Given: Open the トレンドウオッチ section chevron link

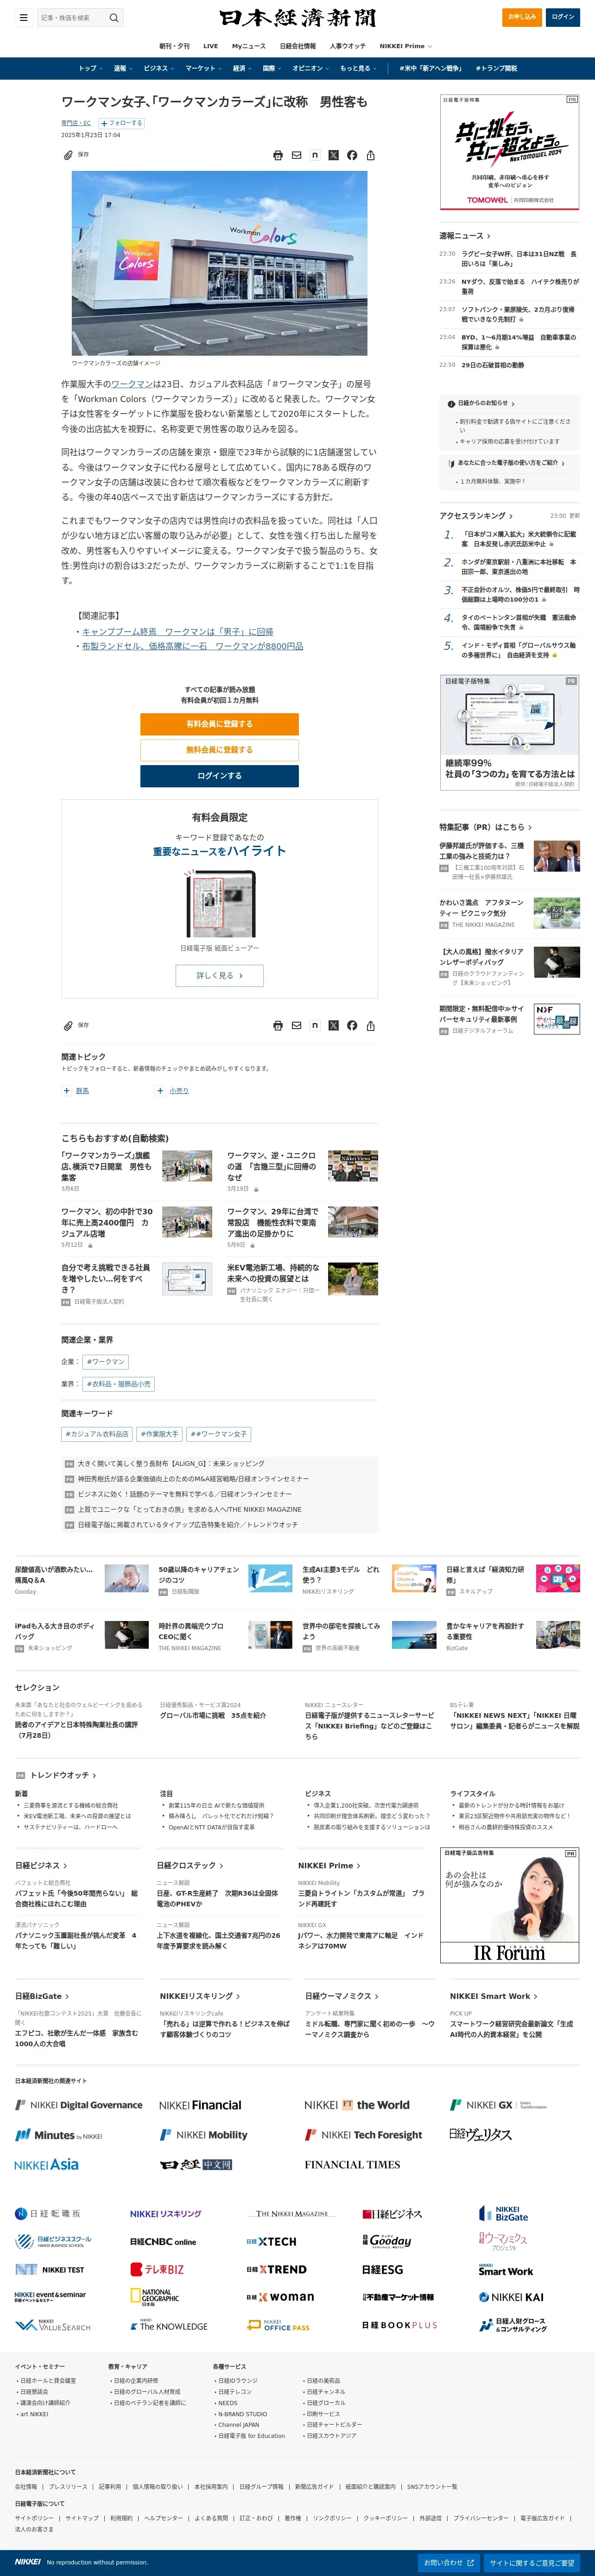Looking at the screenshot, I should 64,1775.
